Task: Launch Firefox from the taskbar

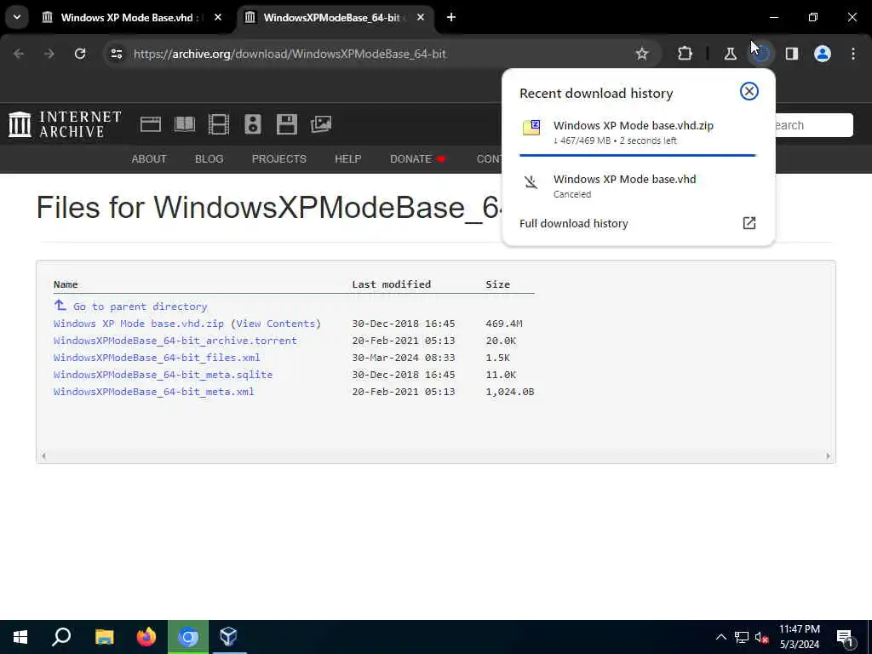Action: (146, 637)
